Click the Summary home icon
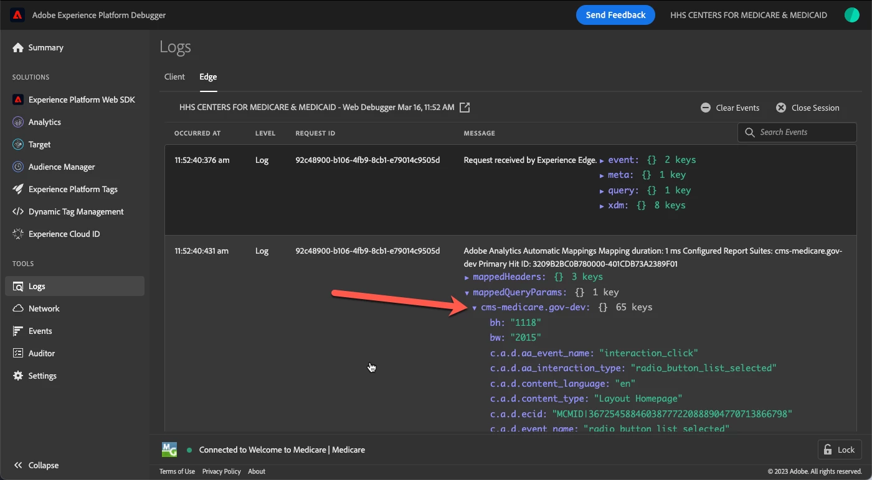This screenshot has height=480, width=872. [x=18, y=48]
